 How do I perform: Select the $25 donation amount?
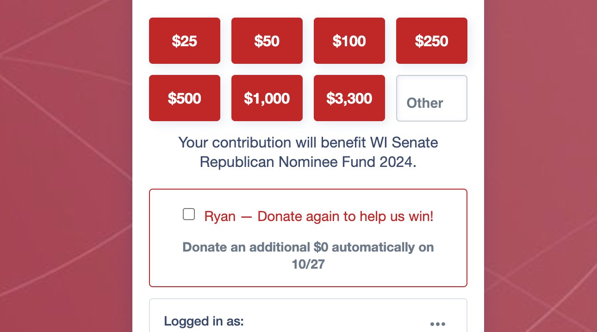coord(185,41)
